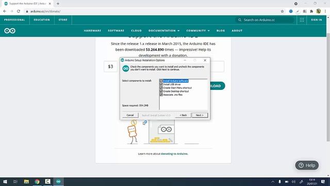330x186 pixels.
Task: Open the Chrome profile avatar
Action: [319, 11]
